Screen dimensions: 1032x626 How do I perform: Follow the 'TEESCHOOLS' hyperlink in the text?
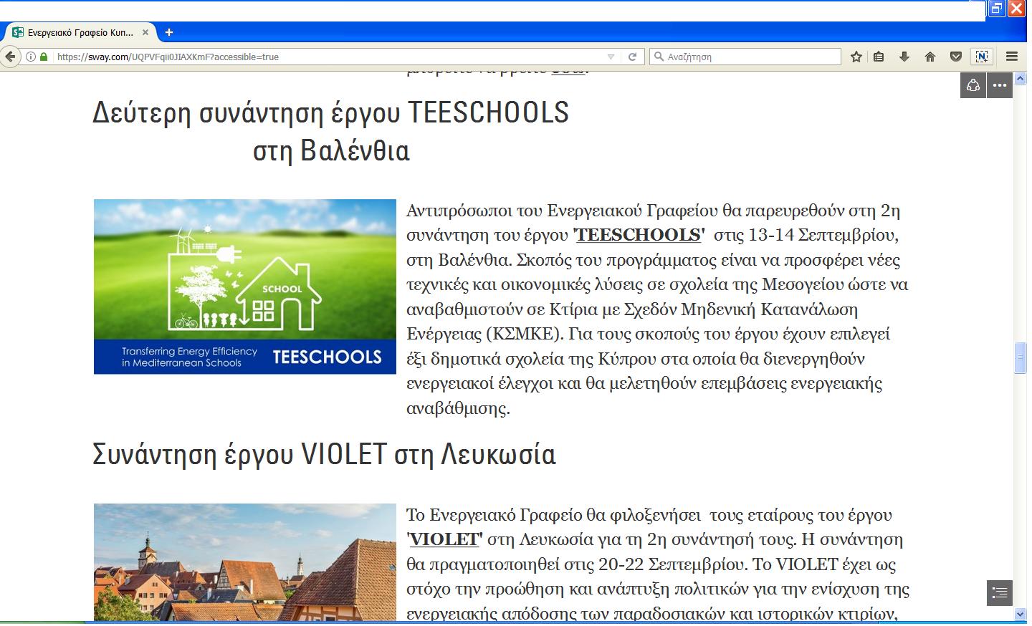click(639, 235)
